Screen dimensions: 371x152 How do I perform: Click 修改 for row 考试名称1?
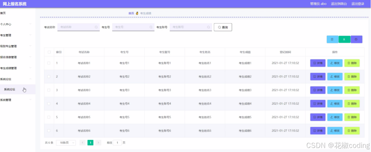coord(335,63)
